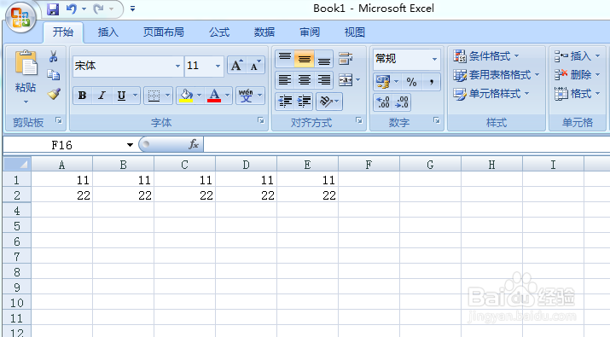Open the phonetic guide (wén) tool
This screenshot has height=337, width=610.
click(x=246, y=96)
